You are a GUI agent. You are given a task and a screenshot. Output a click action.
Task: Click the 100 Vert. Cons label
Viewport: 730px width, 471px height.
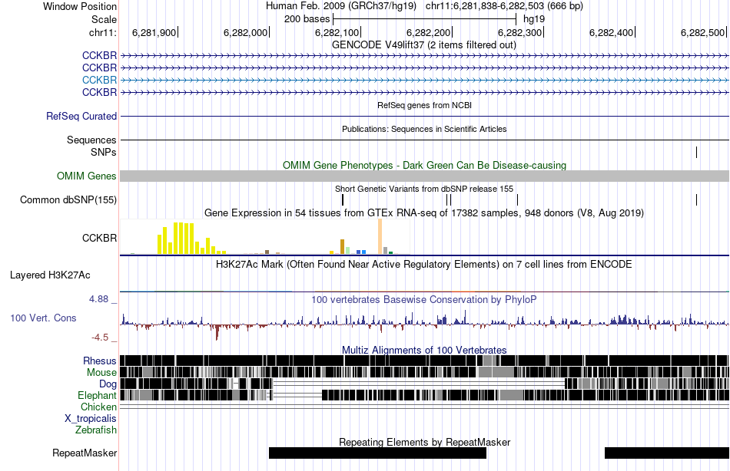(x=43, y=318)
